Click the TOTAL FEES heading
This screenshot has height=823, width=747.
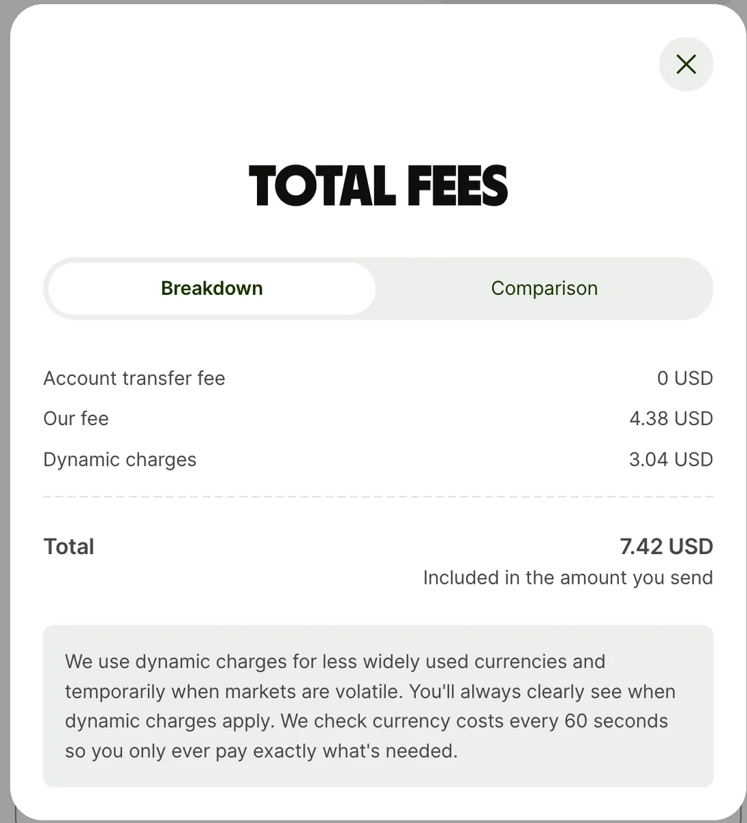coord(378,186)
